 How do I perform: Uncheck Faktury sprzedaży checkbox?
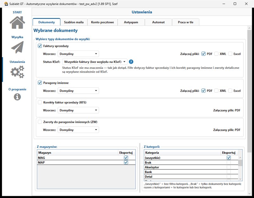pyautogui.click(x=40, y=46)
